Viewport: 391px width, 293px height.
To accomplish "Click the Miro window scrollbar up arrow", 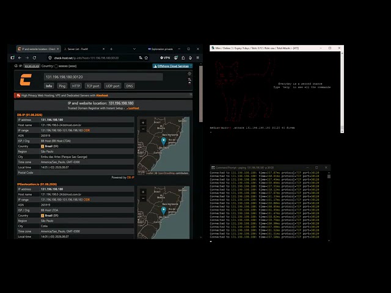I will click(x=342, y=53).
